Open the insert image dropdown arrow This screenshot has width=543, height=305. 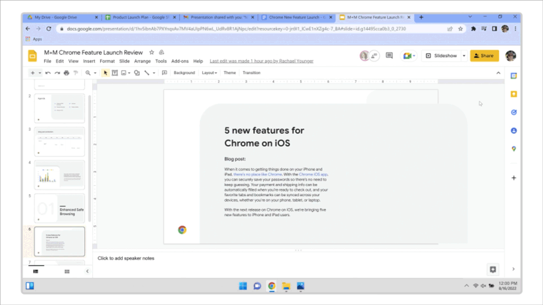point(129,73)
